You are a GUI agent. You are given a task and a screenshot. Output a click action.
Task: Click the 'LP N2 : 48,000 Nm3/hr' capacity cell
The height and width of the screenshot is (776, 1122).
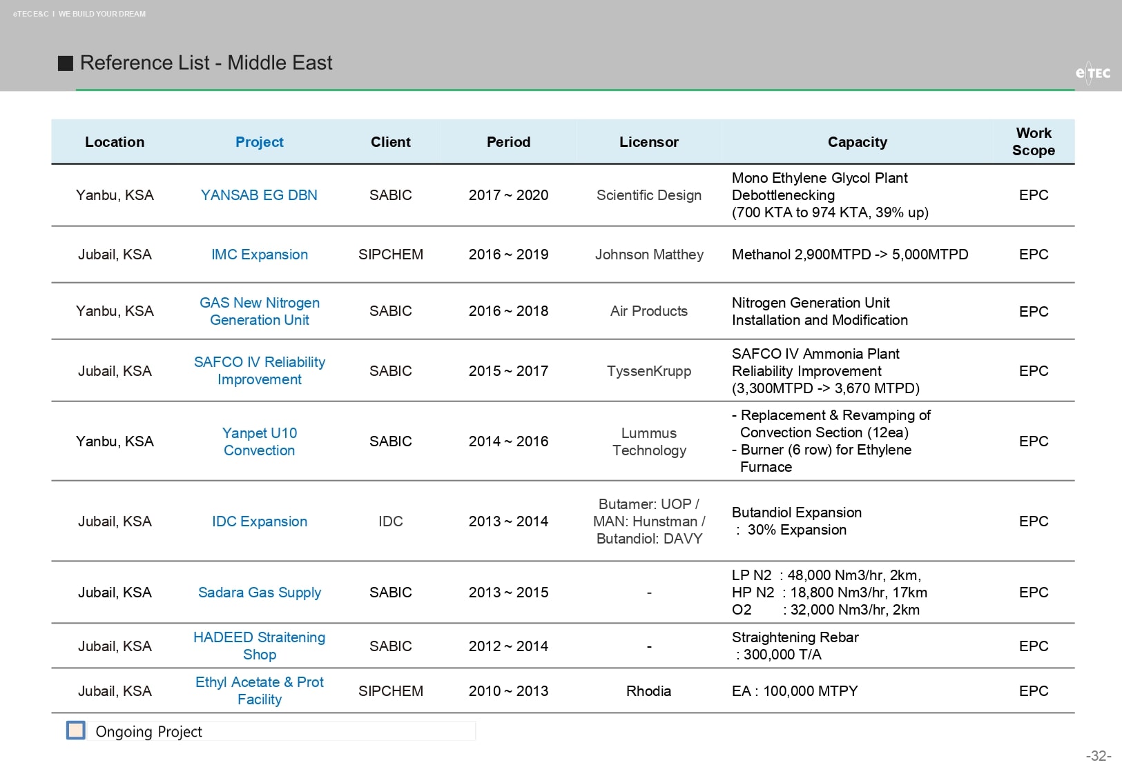(x=829, y=593)
